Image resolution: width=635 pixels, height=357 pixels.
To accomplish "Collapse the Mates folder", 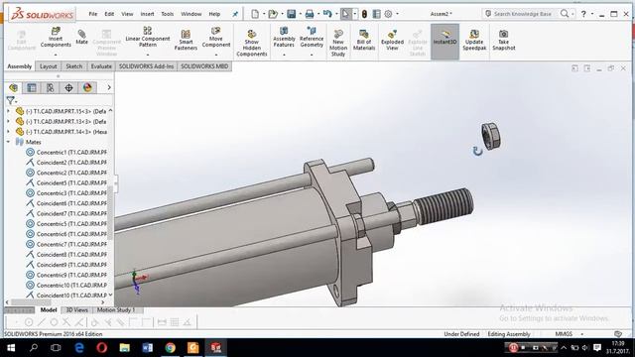I will coord(8,142).
